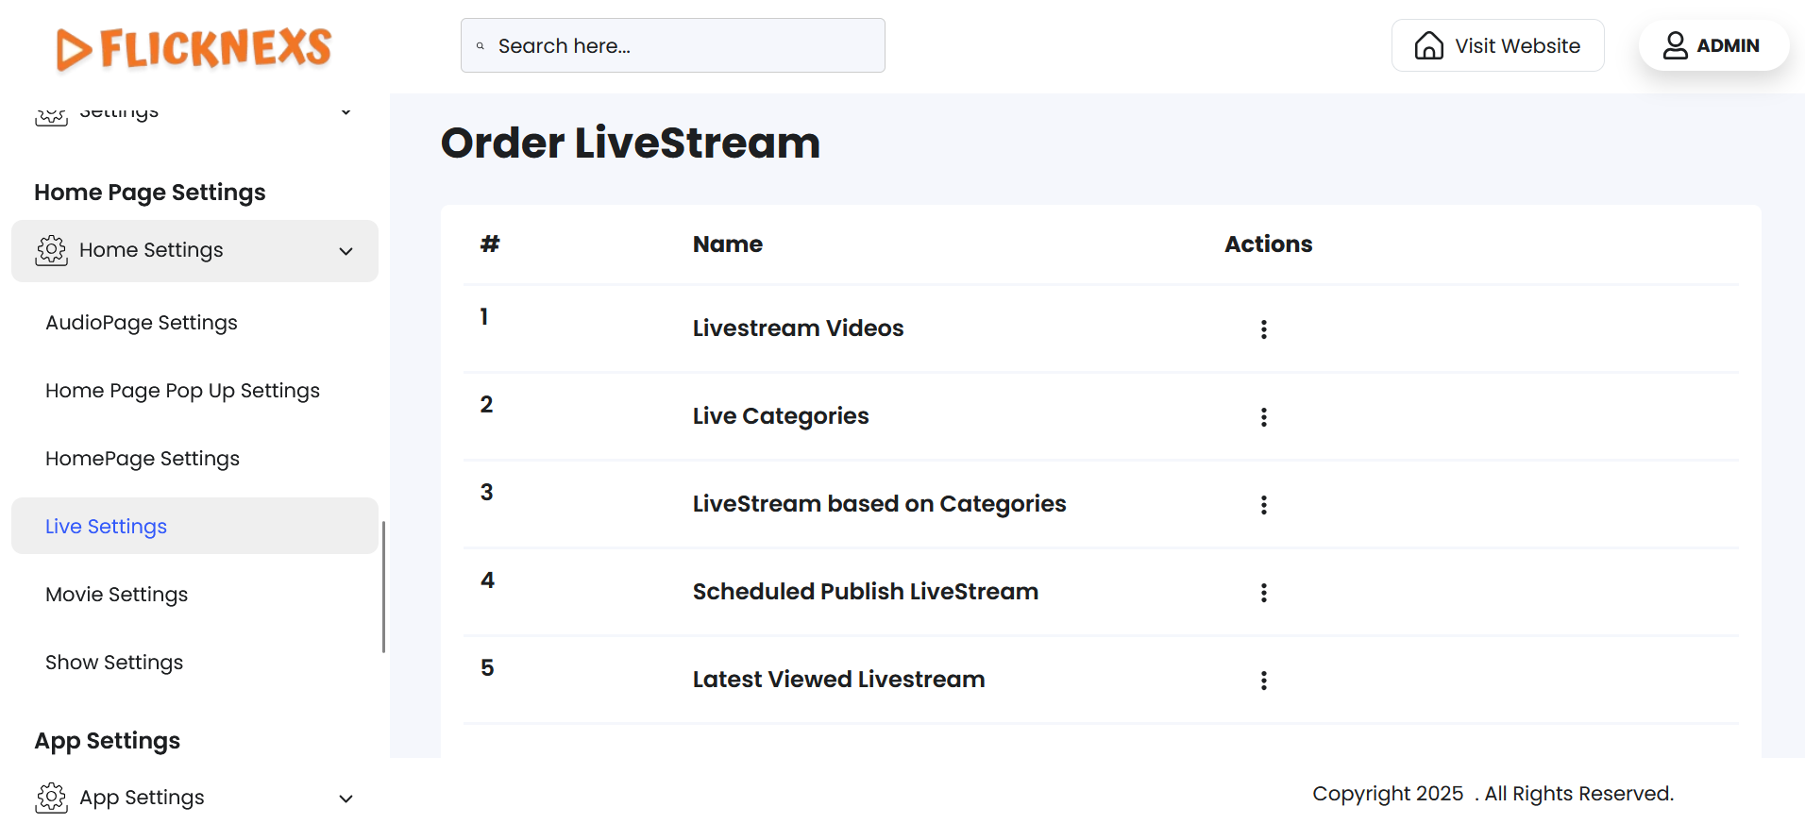Go to Movie Settings menu item
Viewport: 1805px width, 824px height.
[117, 595]
